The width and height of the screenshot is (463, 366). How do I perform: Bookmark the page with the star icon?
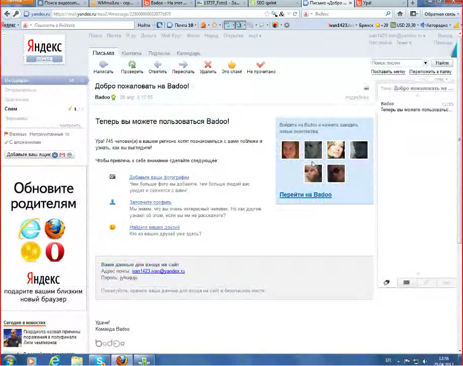[x=267, y=14]
